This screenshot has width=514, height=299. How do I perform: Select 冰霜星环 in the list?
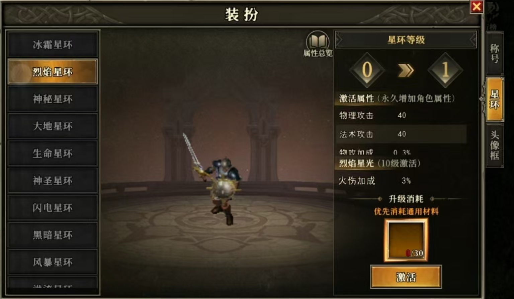coord(53,45)
